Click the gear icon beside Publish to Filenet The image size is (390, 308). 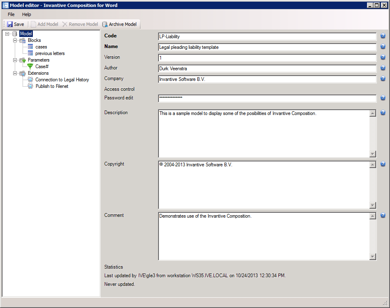point(30,86)
